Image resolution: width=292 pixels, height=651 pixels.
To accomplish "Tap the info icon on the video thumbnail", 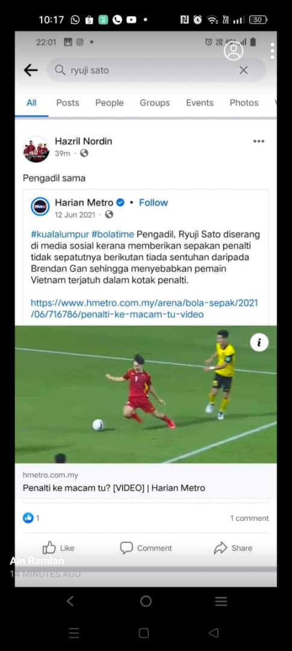I will tap(259, 342).
